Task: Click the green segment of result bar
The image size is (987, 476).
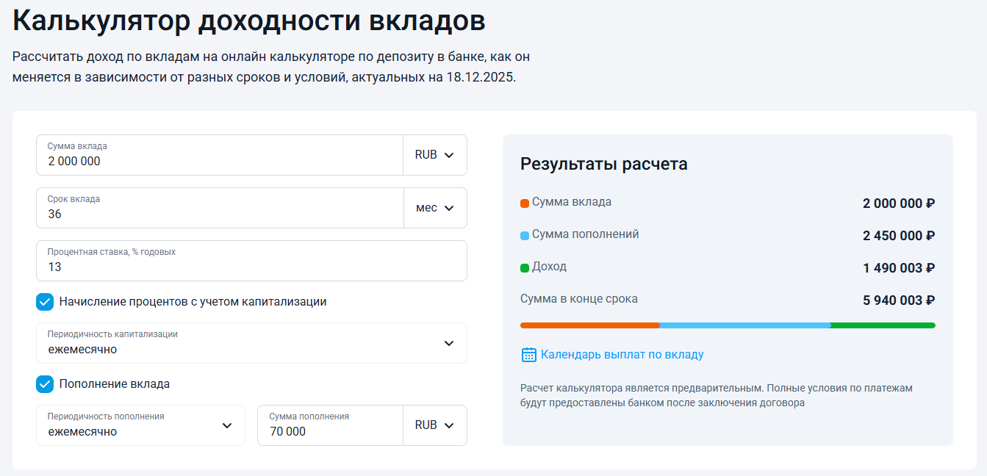Action: [883, 325]
